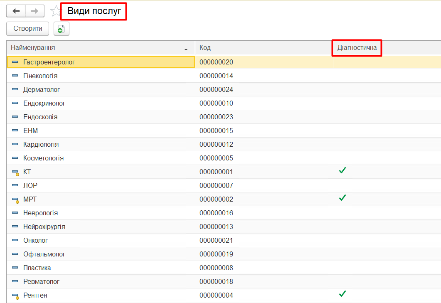Click the row icon beside КТ
Image resolution: width=441 pixels, height=303 pixels.
tap(15, 172)
